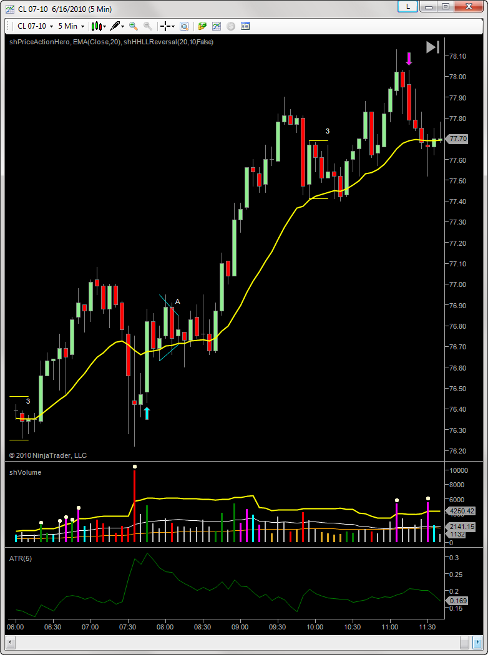Click the shVolume panel label
The width and height of the screenshot is (488, 655).
25,472
